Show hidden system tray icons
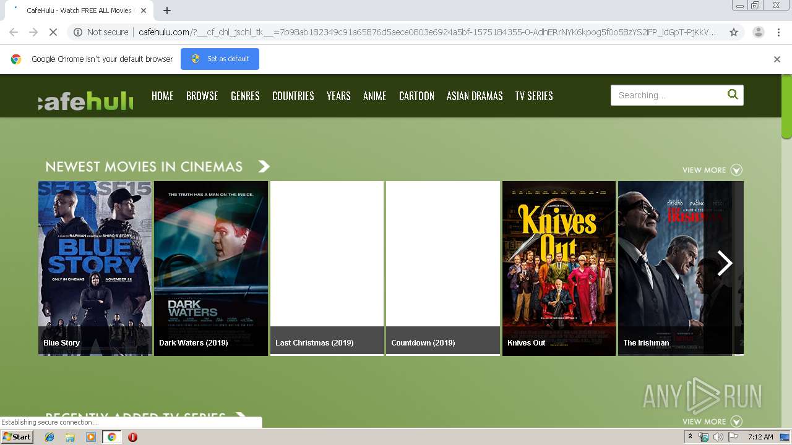The width and height of the screenshot is (792, 445). click(691, 437)
